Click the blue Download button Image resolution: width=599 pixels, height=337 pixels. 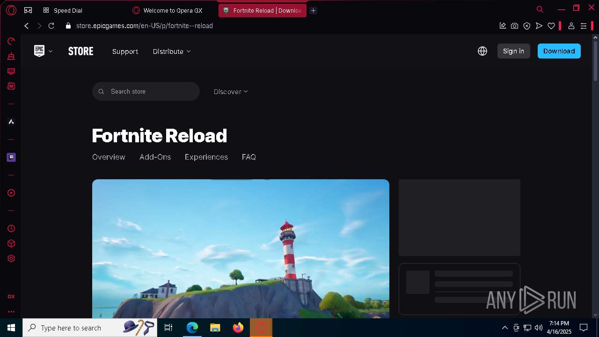tap(559, 51)
